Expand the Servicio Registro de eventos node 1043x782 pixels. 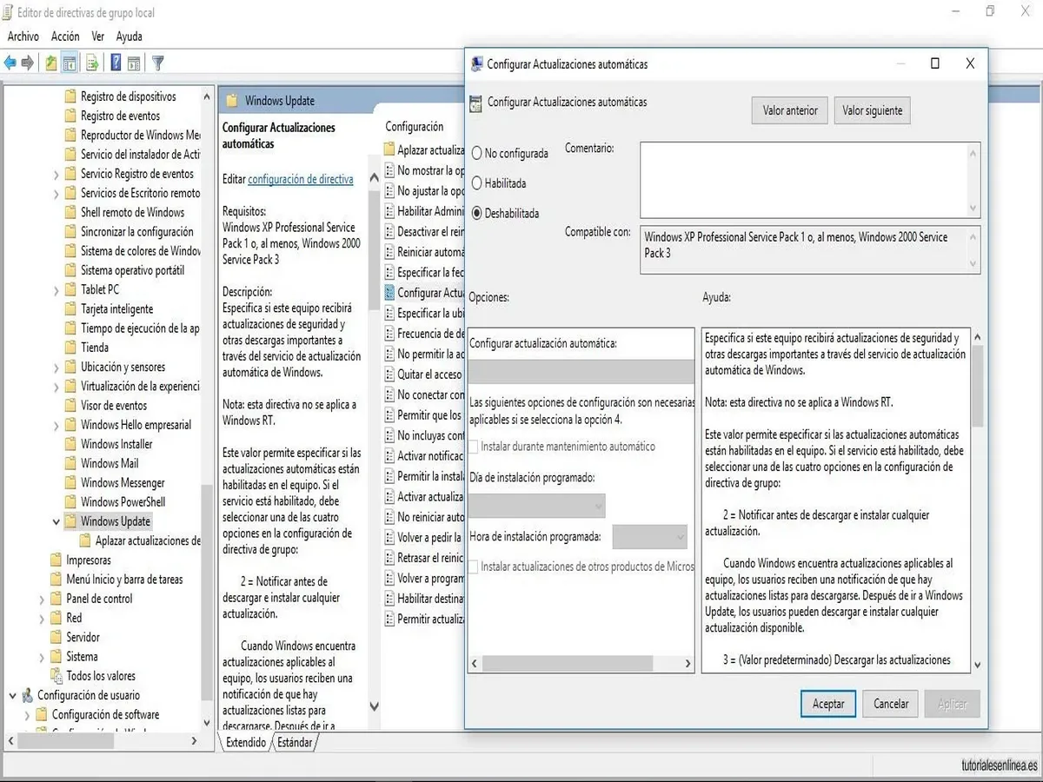pos(56,174)
